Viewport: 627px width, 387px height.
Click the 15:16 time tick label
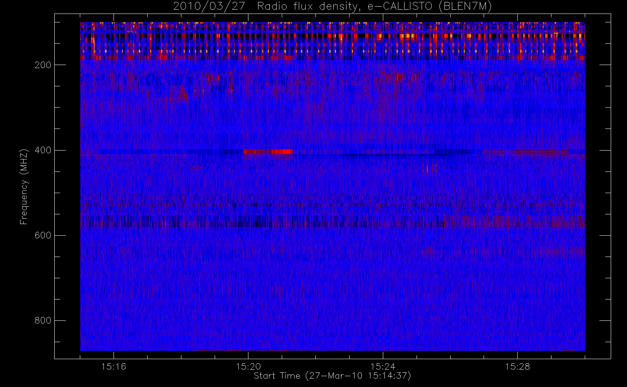point(114,366)
